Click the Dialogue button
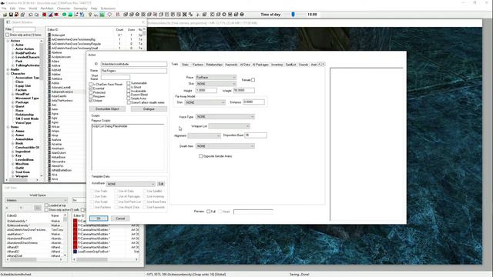 tap(149, 109)
